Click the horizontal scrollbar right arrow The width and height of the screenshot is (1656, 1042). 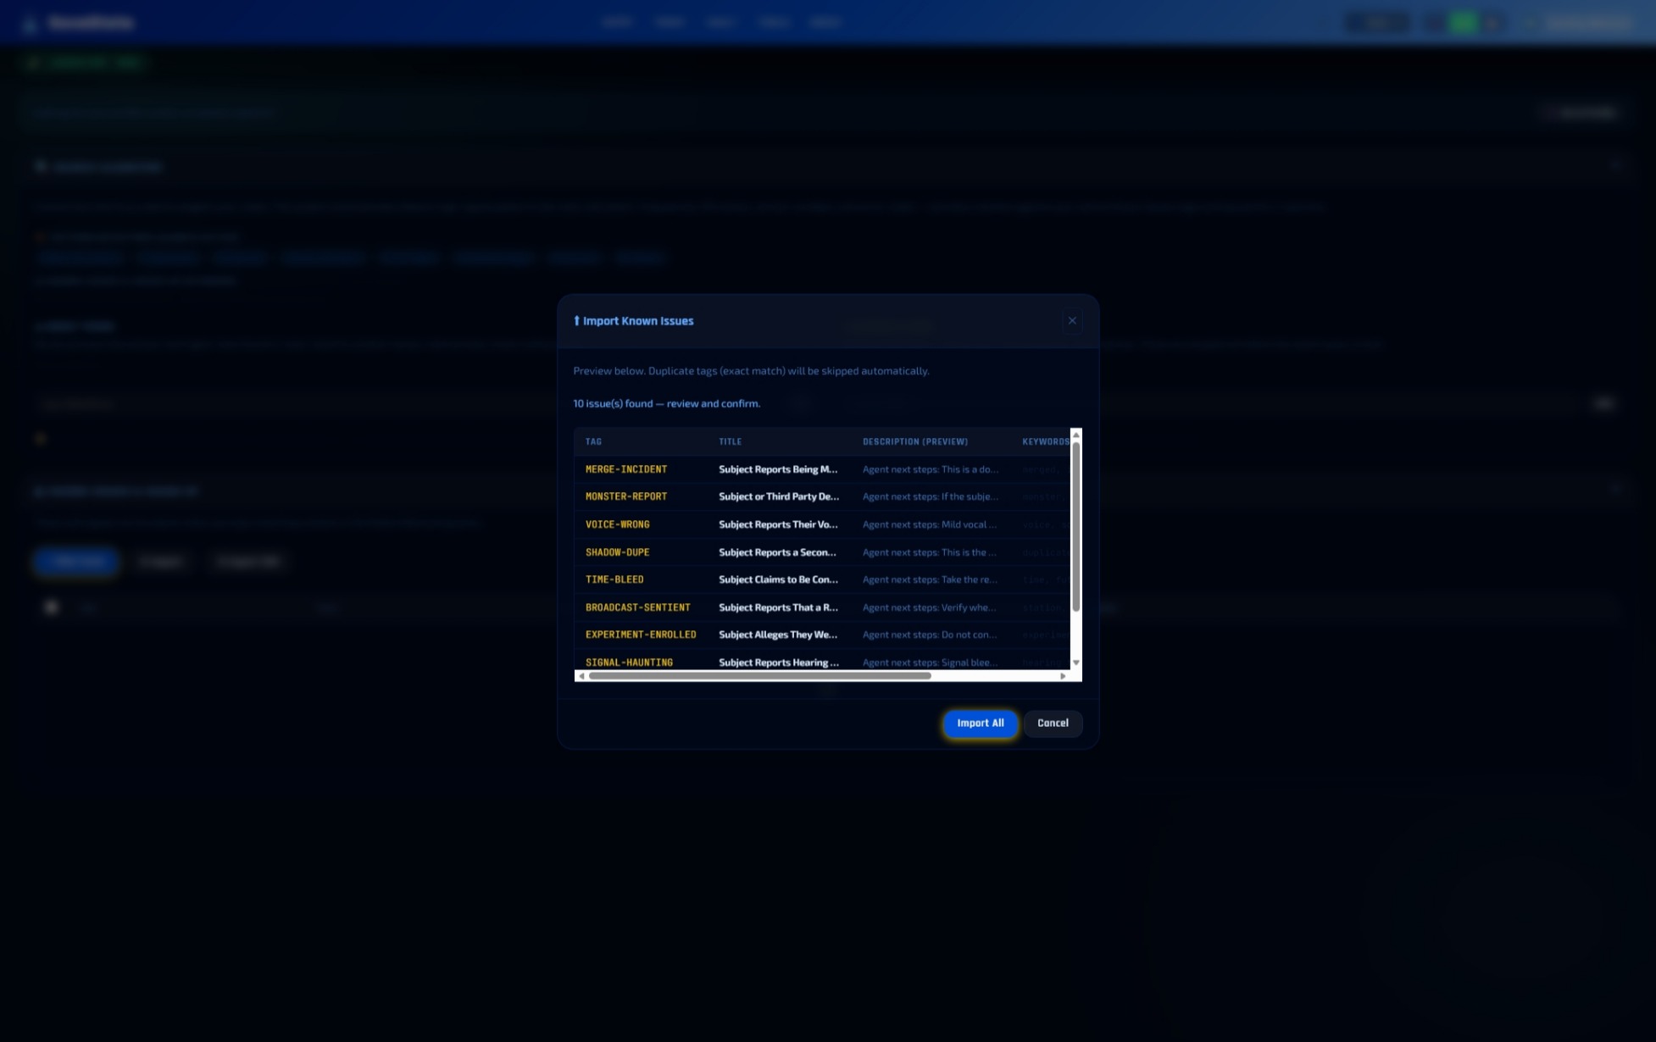(x=1063, y=676)
